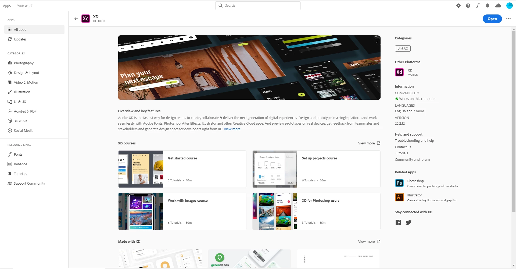Screen dimensions: 516x269
Task: Open the account profile avatar
Action: coord(510,6)
